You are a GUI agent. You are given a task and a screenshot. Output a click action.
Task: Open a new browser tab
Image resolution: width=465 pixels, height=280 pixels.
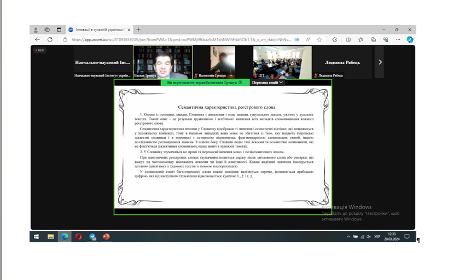[x=138, y=30]
